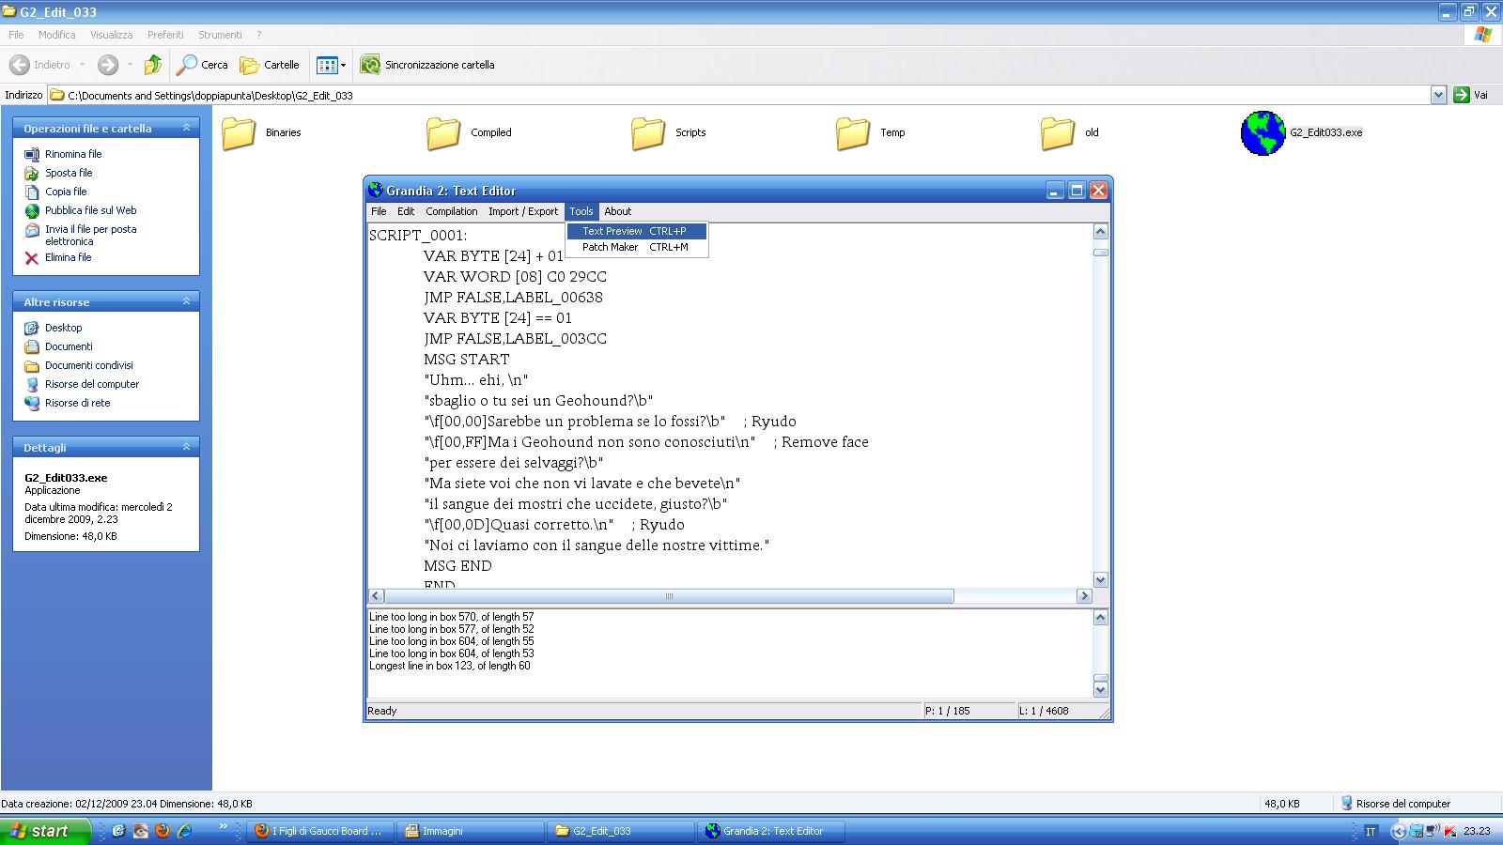Screen dimensions: 1503x845
Task: Click script editor horizontal scroll right arrow
Action: [x=1084, y=596]
